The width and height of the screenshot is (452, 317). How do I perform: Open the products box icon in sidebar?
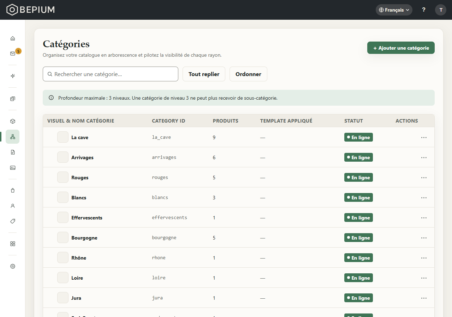click(13, 121)
